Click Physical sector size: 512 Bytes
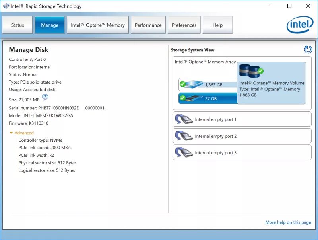Screen dimensions: 318x240 point(47,163)
